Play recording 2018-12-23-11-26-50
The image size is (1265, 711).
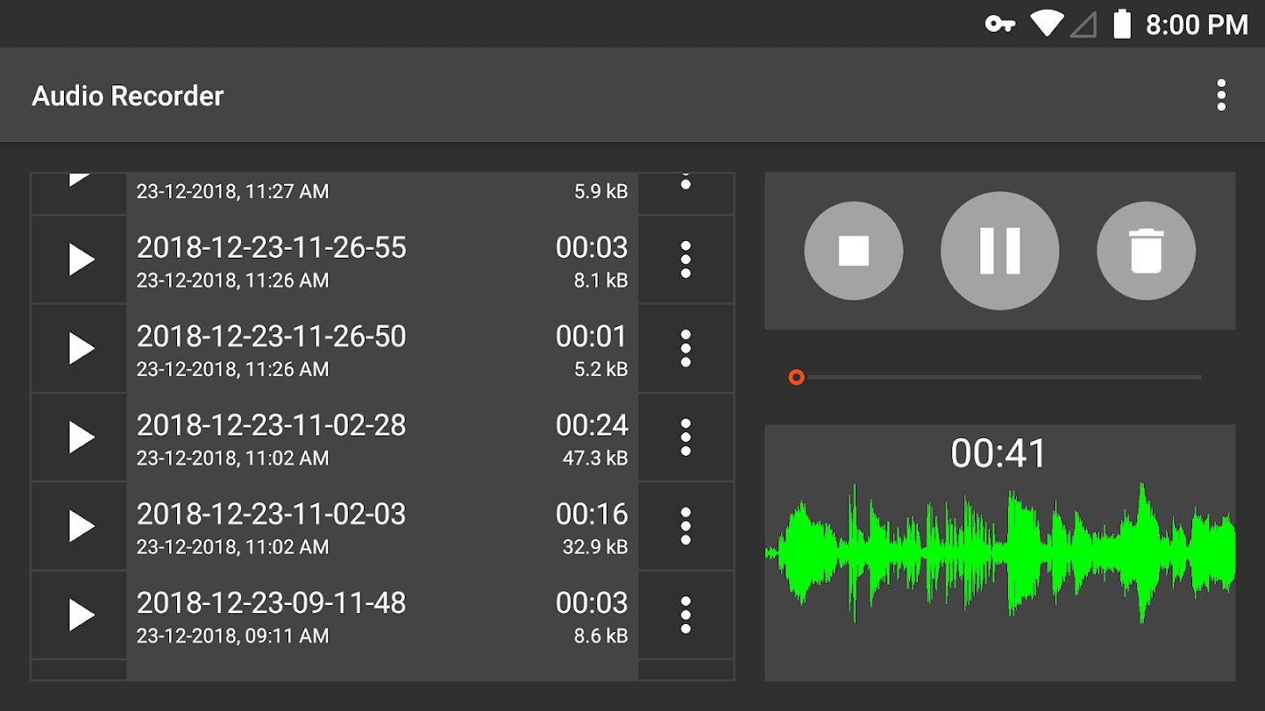tap(80, 348)
